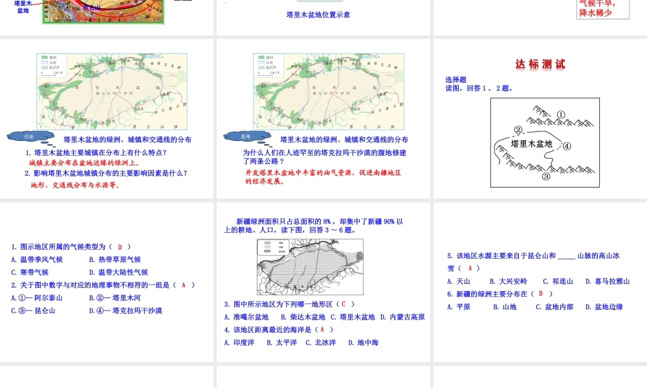Select the slide titled 达标测试

540,118
